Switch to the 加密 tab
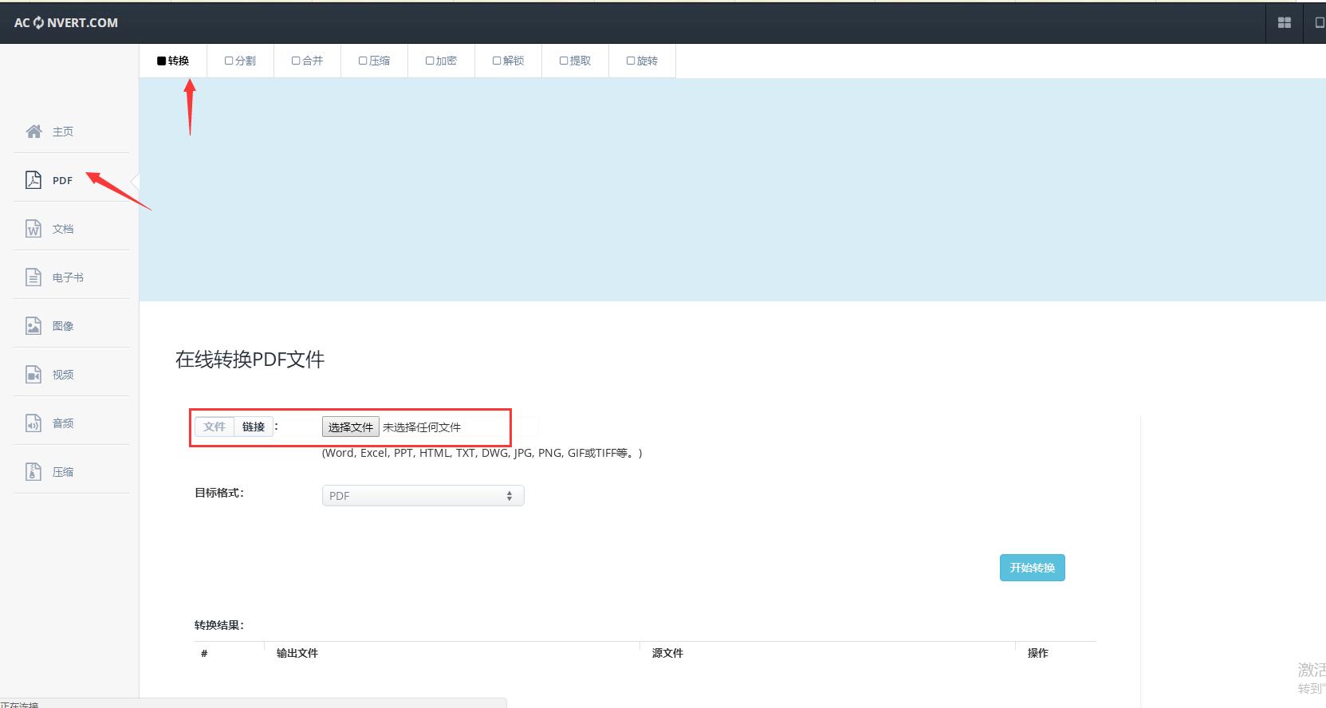This screenshot has width=1326, height=708. (441, 61)
